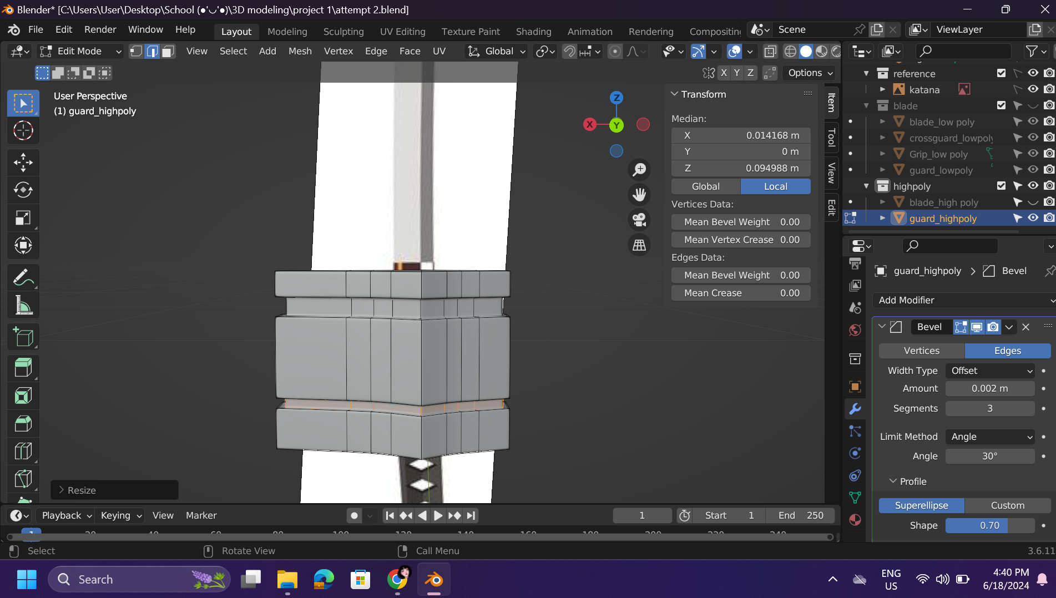Viewport: 1056px width, 598px height.
Task: Select the Loop Cut tool
Action: pos(23,451)
